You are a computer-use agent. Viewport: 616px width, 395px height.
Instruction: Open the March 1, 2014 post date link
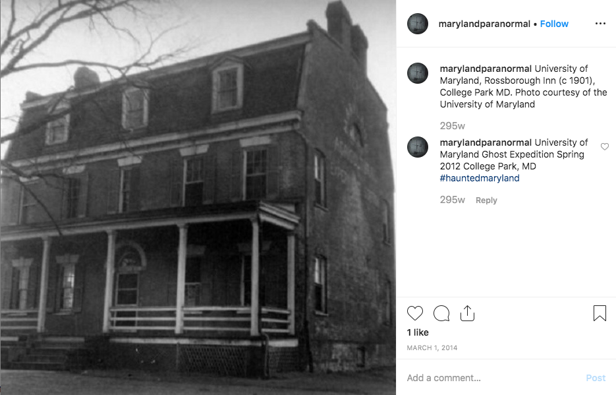coord(432,348)
